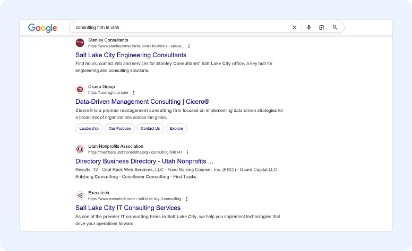This screenshot has width=412, height=251.
Task: Start voice search with microphone icon
Action: (308, 28)
